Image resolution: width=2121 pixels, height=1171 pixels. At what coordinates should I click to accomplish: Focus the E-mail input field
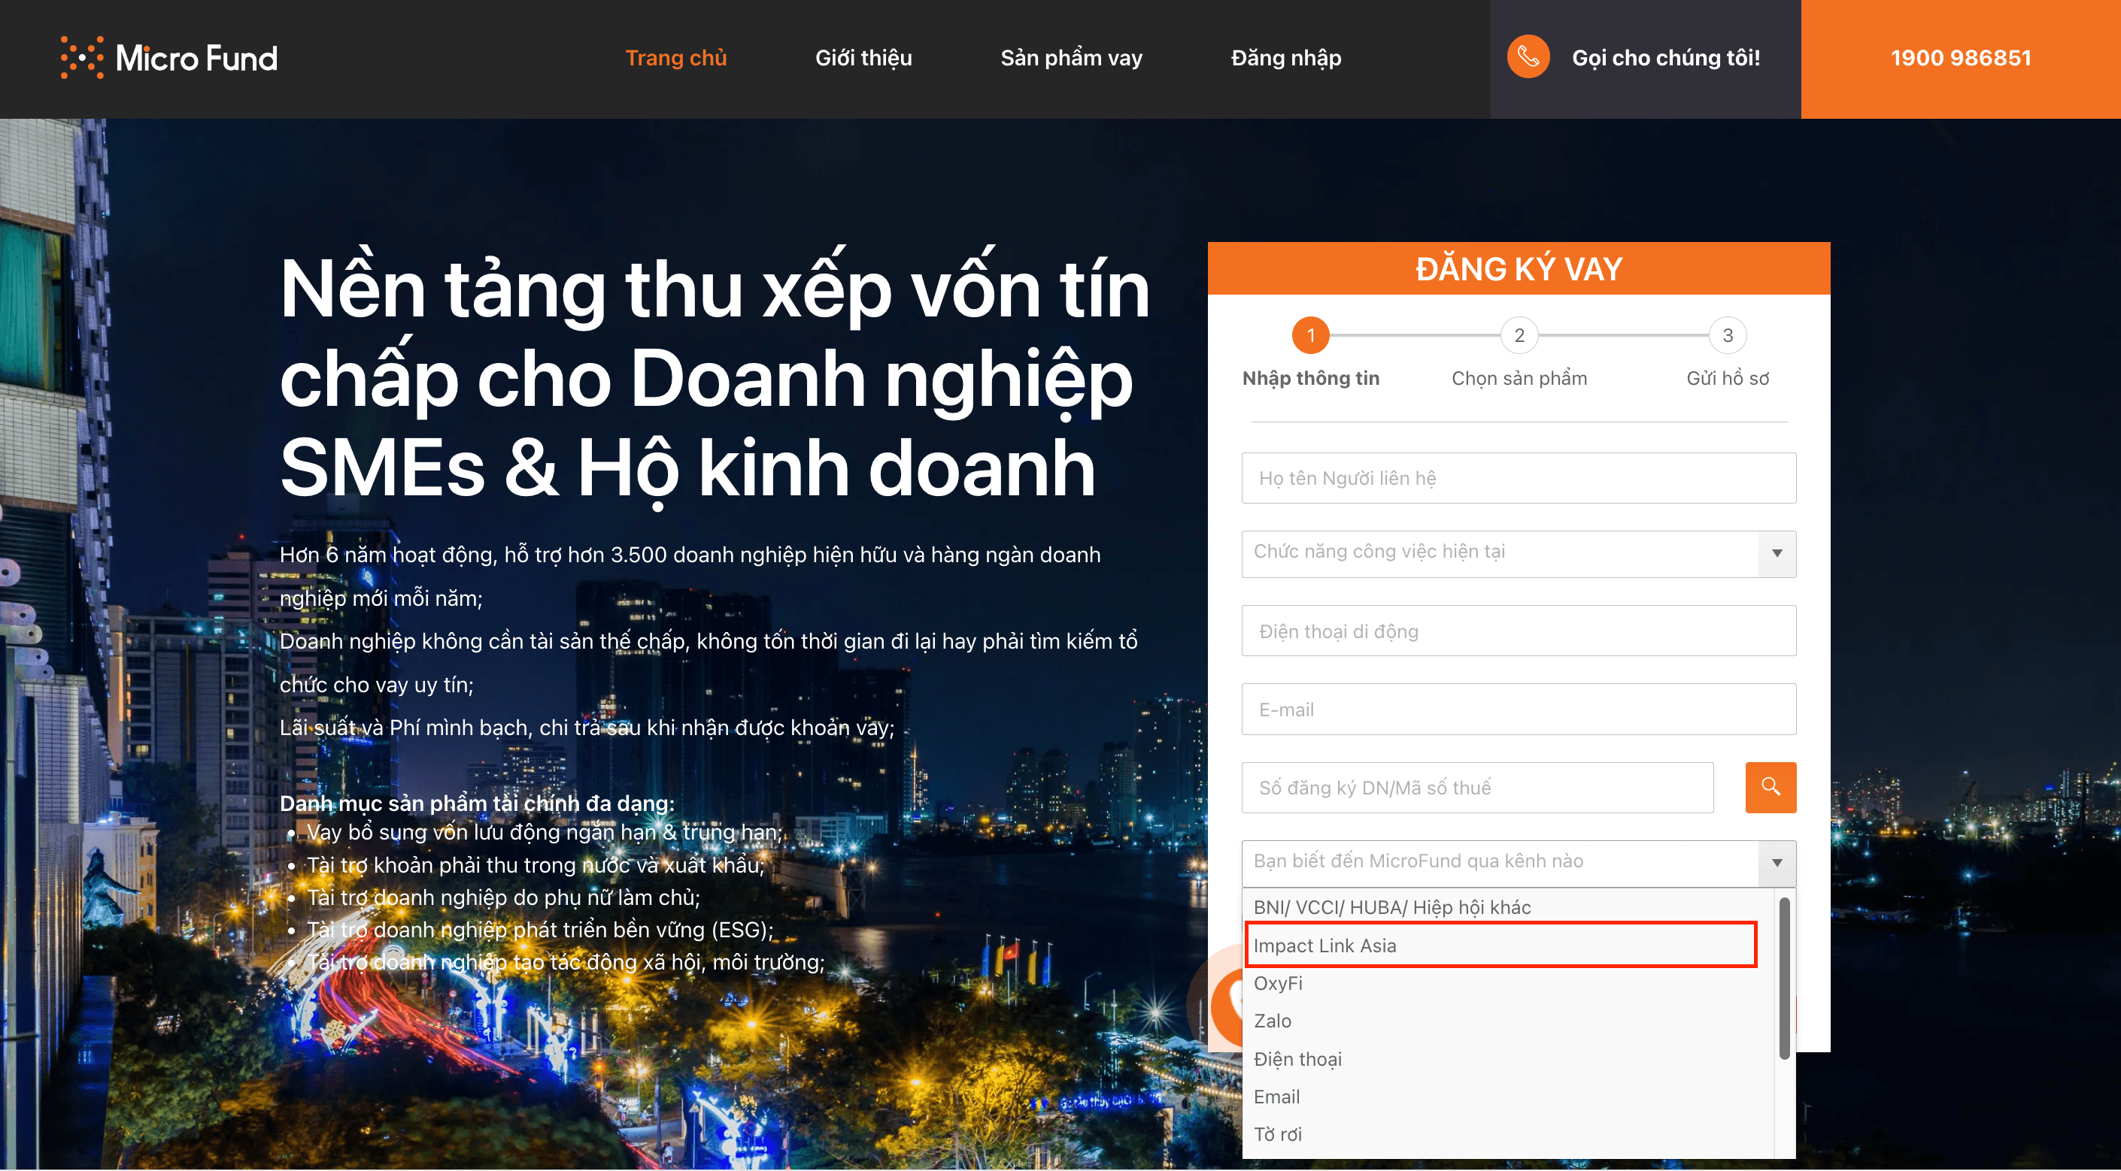(x=1519, y=709)
